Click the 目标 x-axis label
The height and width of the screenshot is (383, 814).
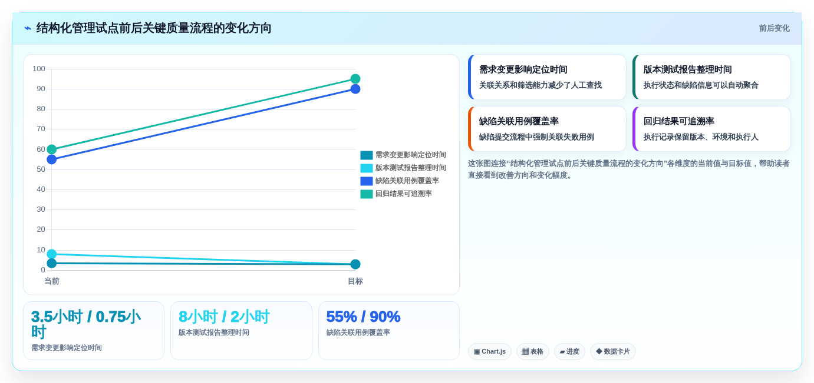(x=355, y=281)
